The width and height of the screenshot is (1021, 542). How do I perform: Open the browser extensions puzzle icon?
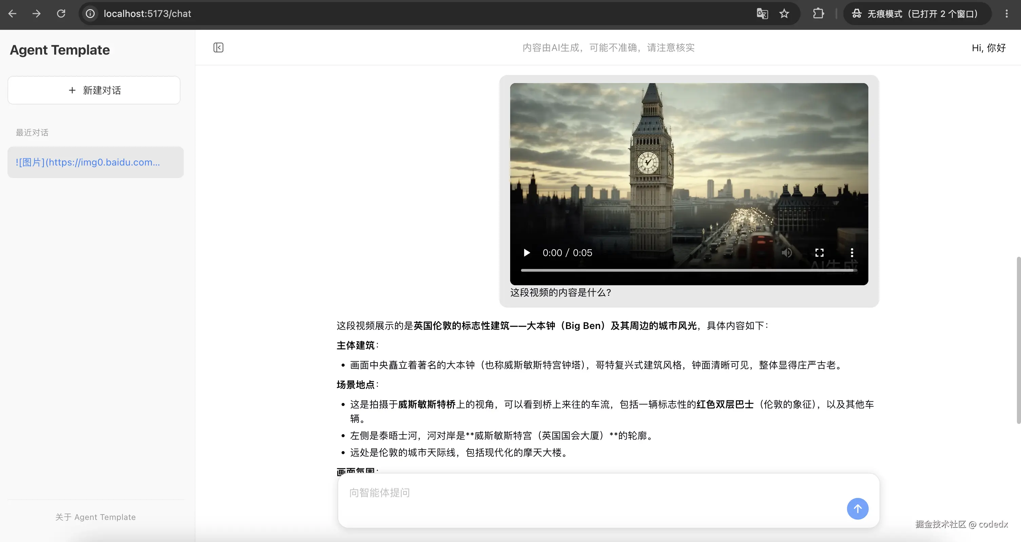click(x=818, y=14)
